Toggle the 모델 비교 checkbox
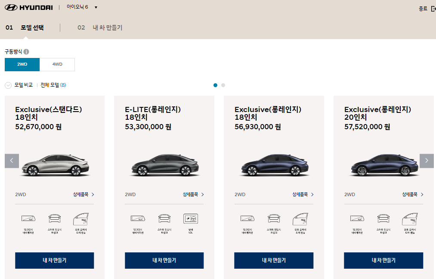 tap(8, 85)
